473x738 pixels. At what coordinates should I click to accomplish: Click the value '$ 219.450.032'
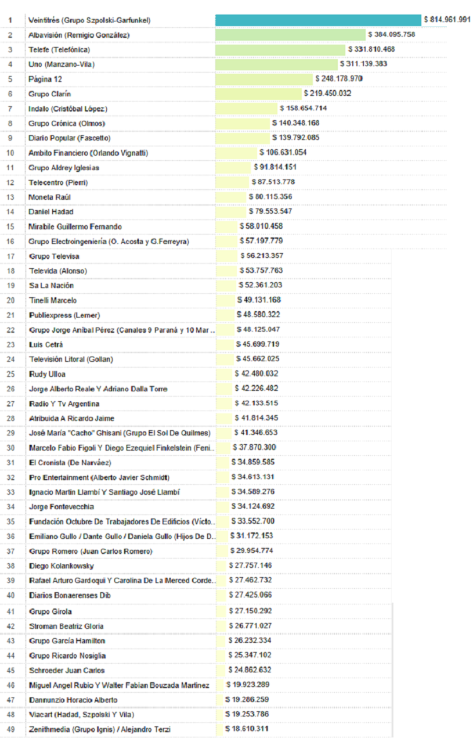coord(328,93)
